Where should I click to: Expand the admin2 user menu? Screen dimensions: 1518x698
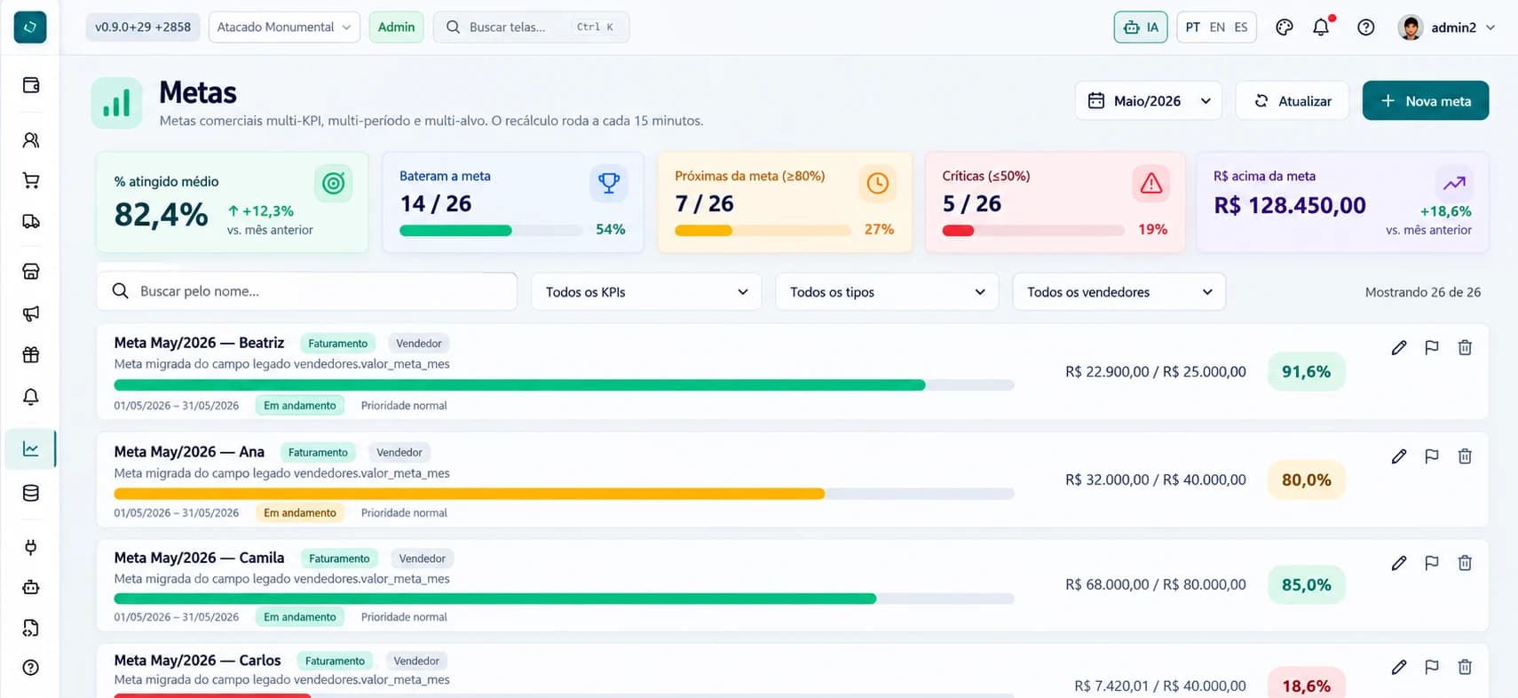(x=1446, y=28)
